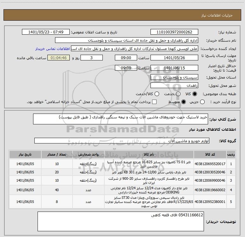Open the buyer contact info link اطلاعات تماس خریدار
The height and width of the screenshot is (237, 245).
point(52,49)
